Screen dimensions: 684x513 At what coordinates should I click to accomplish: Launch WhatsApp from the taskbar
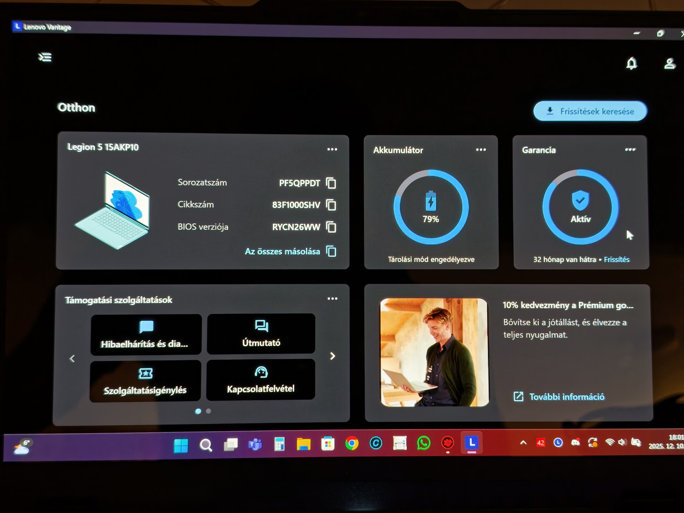424,443
